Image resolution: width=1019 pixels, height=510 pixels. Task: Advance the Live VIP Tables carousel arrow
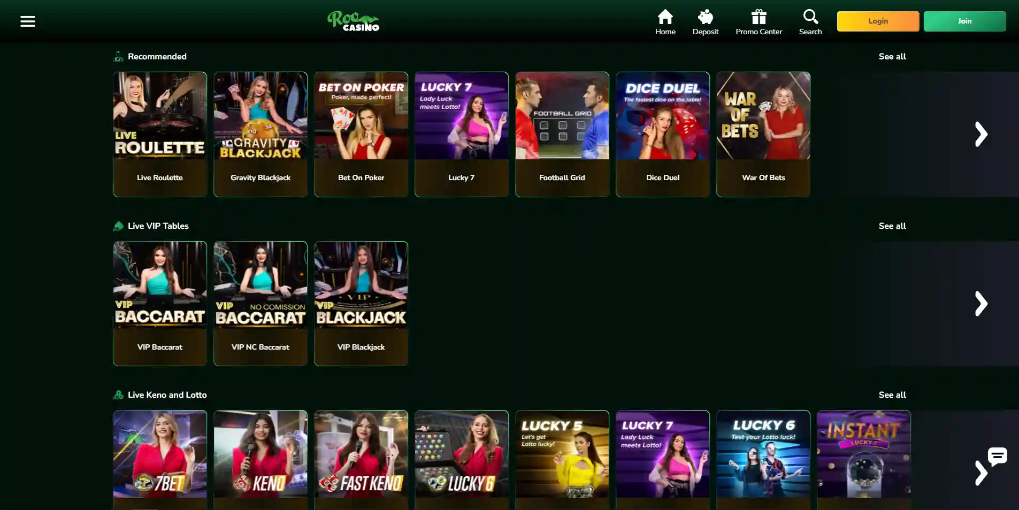980,304
